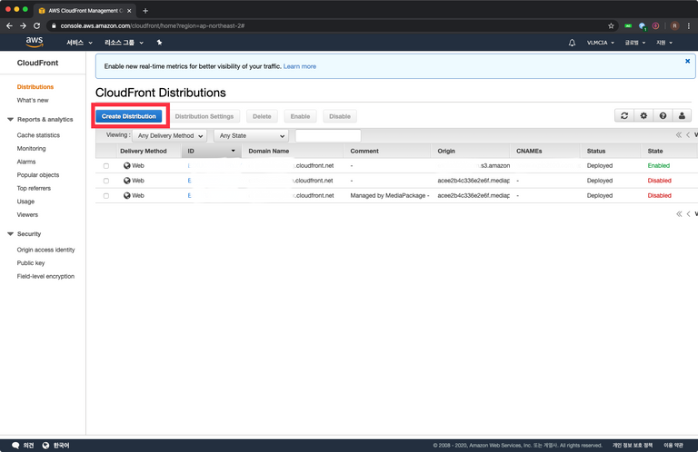Click 개인 정보 보호 정책 footer link
Screen dimensions: 698x452
[633, 446]
